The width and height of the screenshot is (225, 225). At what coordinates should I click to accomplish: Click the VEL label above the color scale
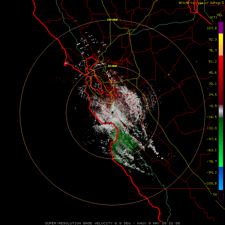(x=219, y=15)
